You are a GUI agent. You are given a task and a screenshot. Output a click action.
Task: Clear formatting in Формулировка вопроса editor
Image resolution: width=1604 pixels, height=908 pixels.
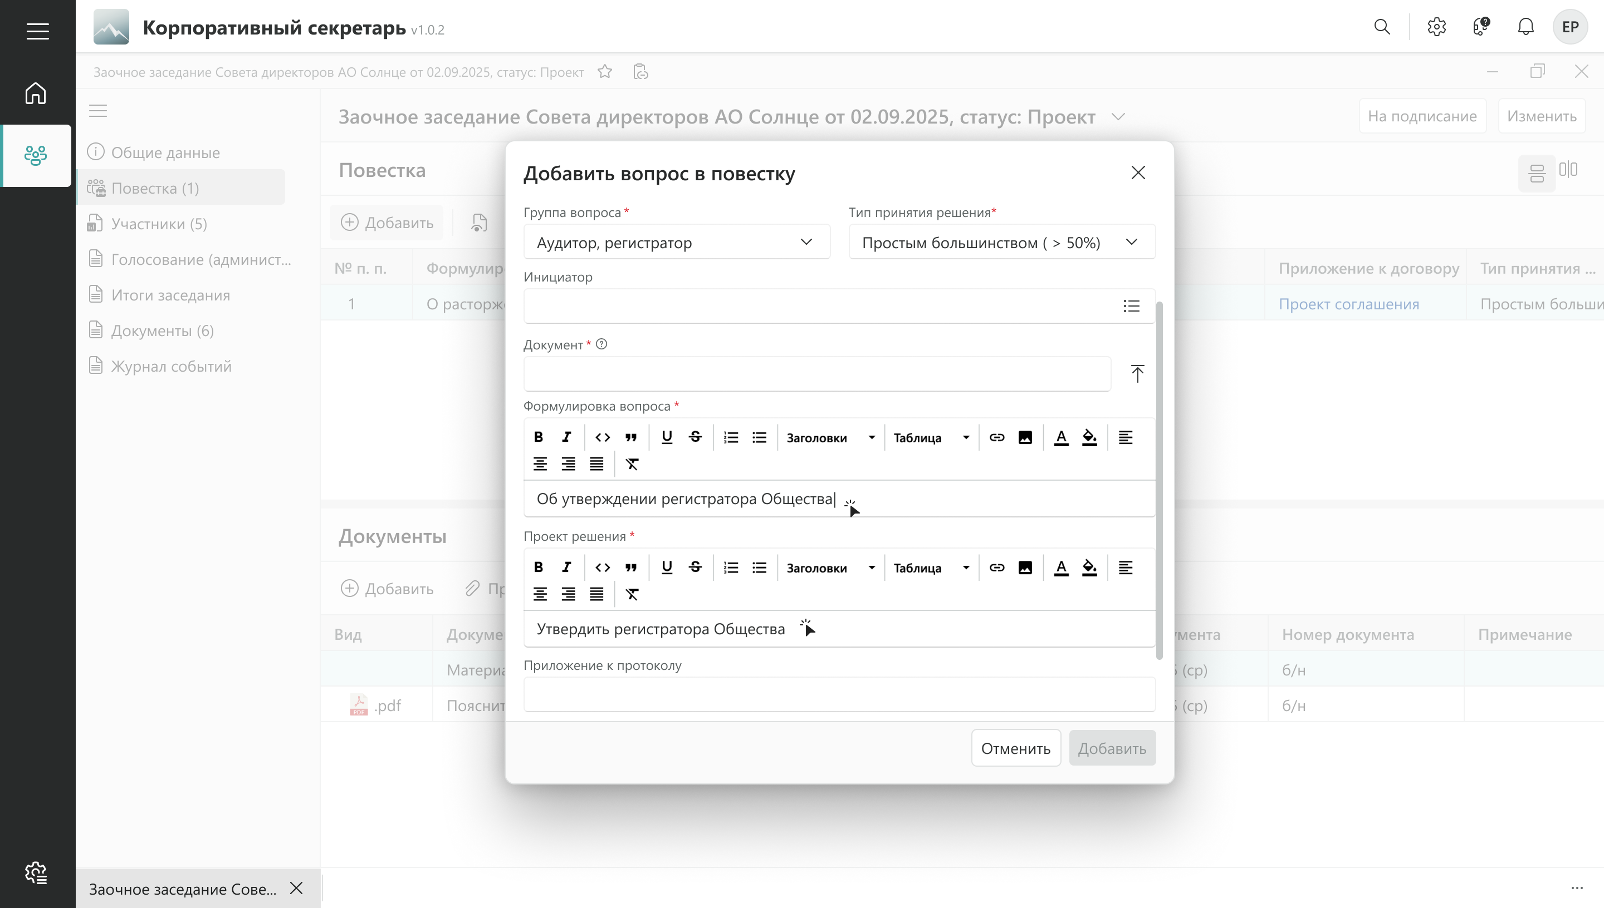point(632,464)
